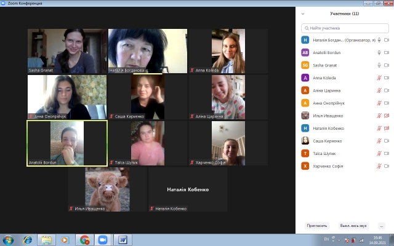Click camera icon next to Харченко Софія
394x246 pixels.
click(x=387, y=166)
